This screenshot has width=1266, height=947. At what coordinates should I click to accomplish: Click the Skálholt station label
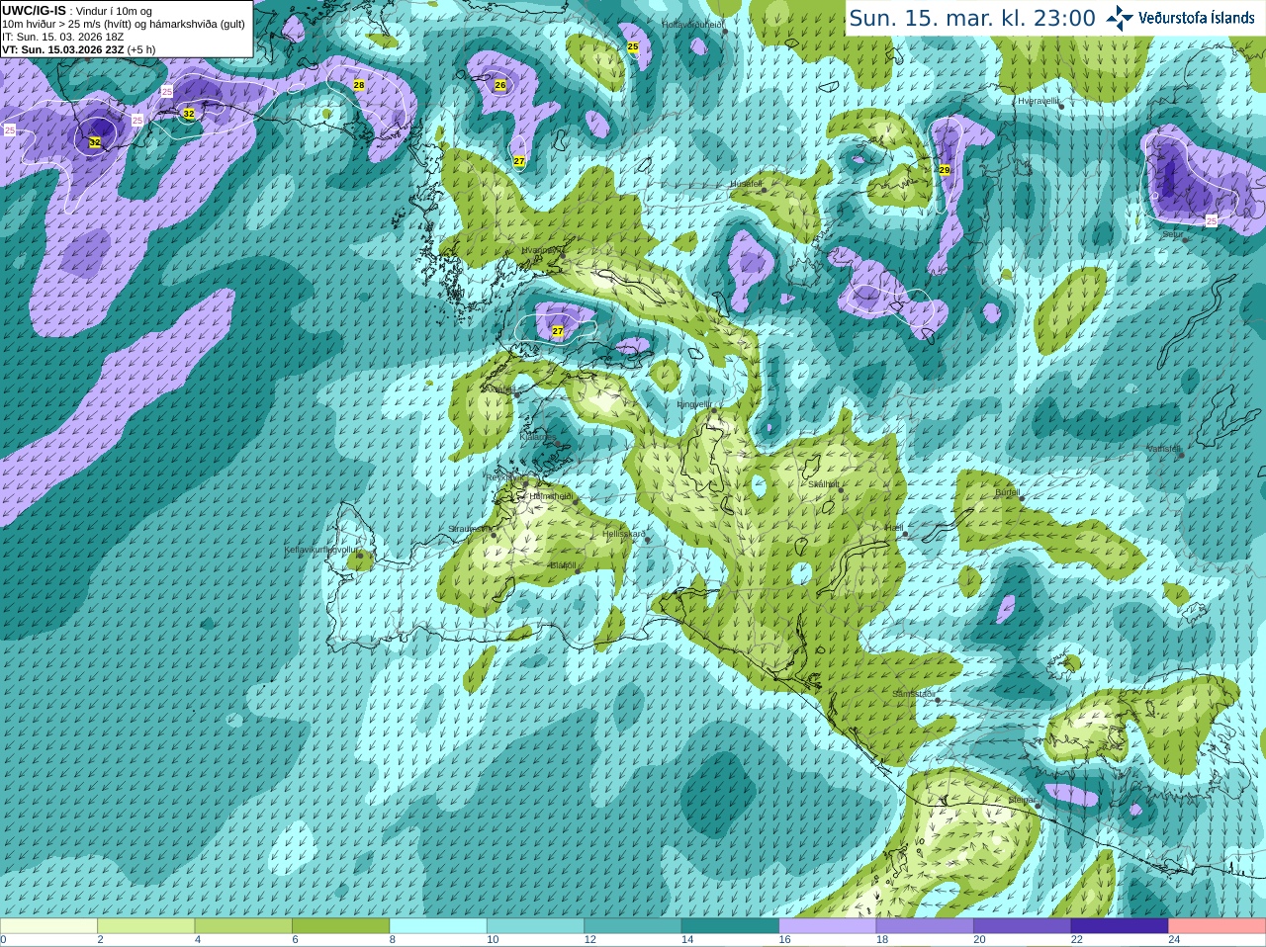(x=824, y=484)
